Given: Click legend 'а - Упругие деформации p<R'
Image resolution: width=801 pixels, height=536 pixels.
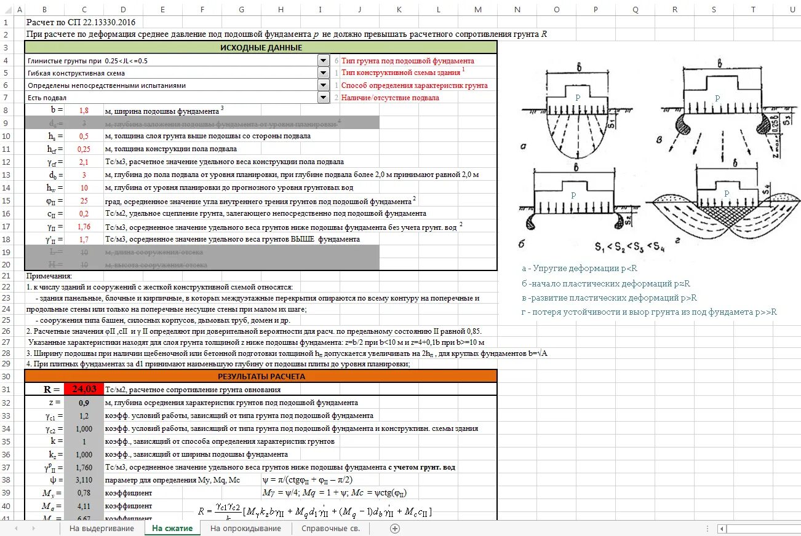Looking at the screenshot, I should point(580,269).
